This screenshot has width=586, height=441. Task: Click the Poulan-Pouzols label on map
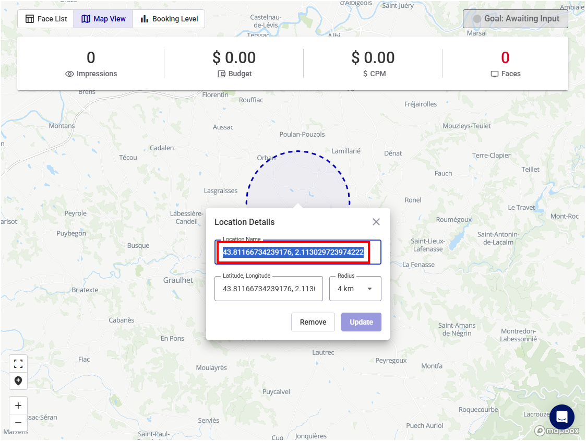coord(302,135)
